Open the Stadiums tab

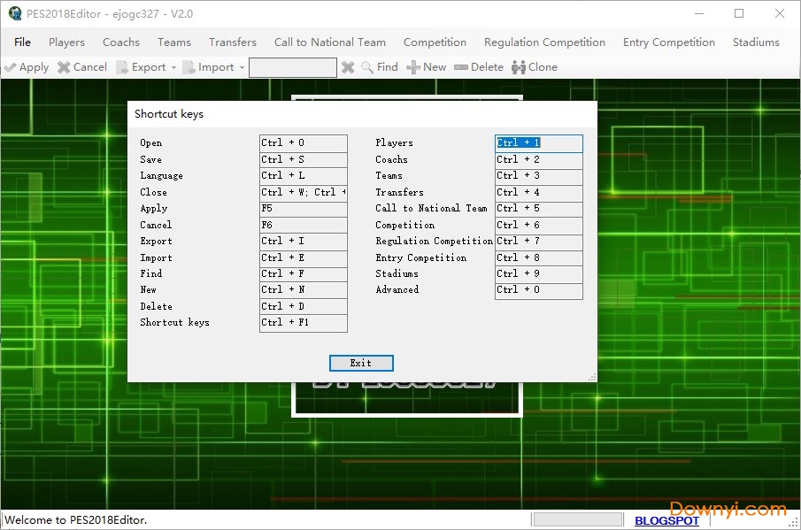point(756,42)
